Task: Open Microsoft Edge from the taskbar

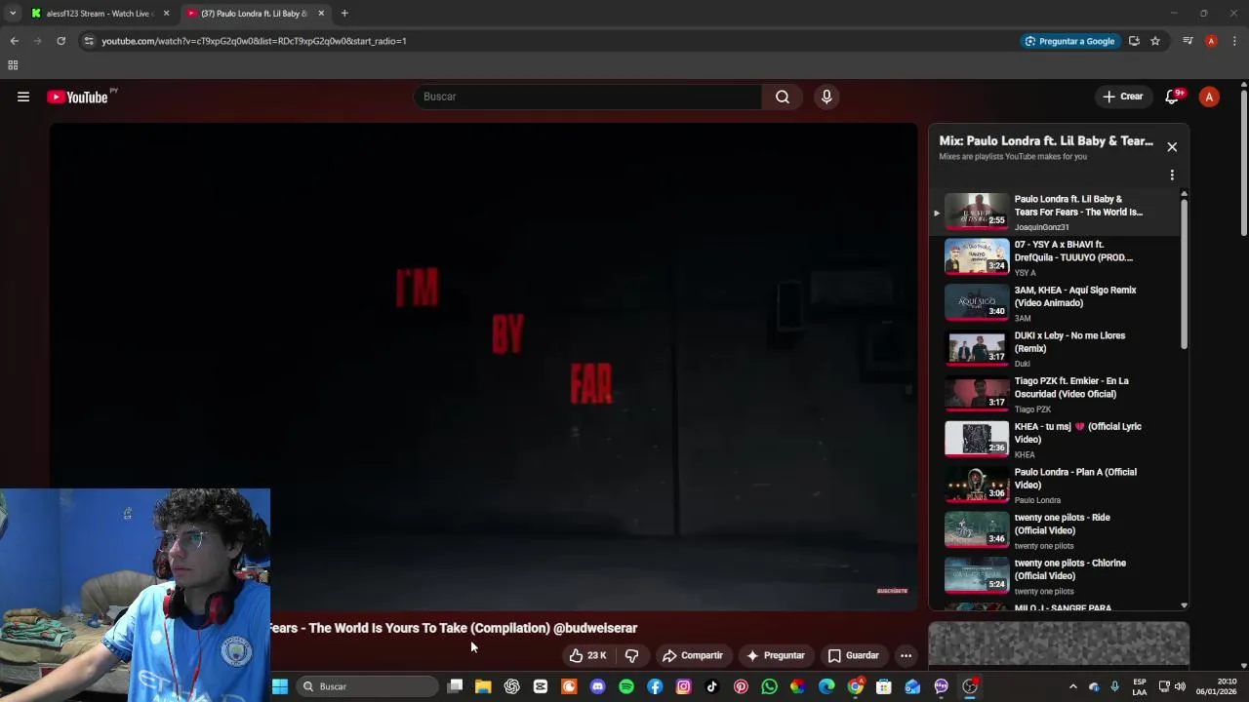Action: click(x=826, y=686)
